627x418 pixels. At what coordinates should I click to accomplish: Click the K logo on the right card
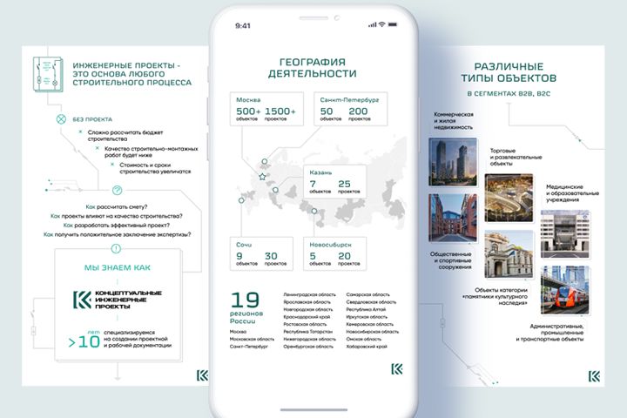pyautogui.click(x=594, y=376)
